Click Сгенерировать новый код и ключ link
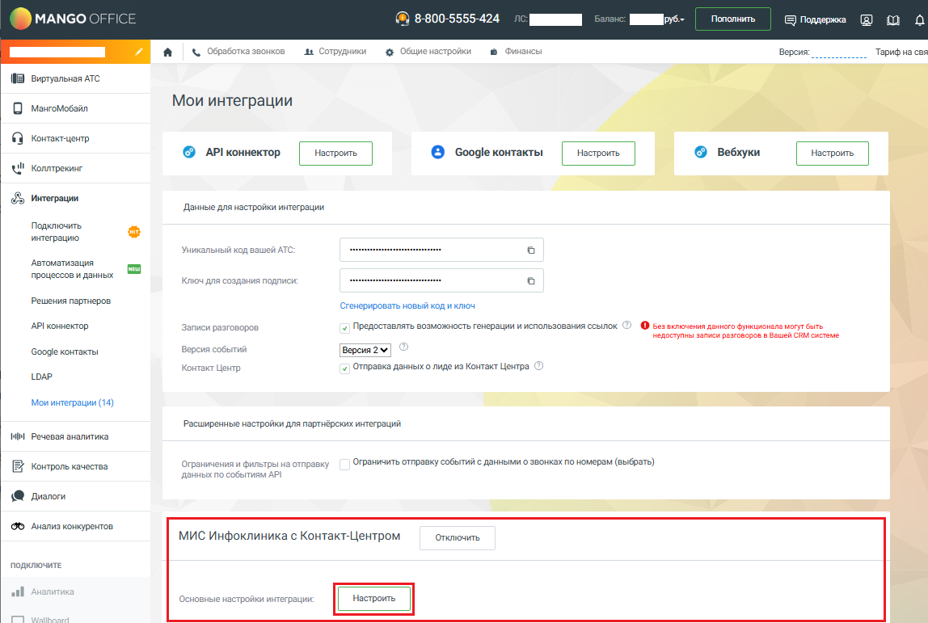 [407, 306]
